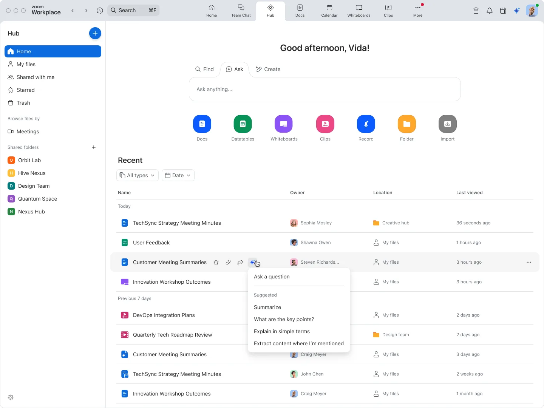Star the Customer Meeting Summaries file
This screenshot has height=408, width=544.
[216, 262]
